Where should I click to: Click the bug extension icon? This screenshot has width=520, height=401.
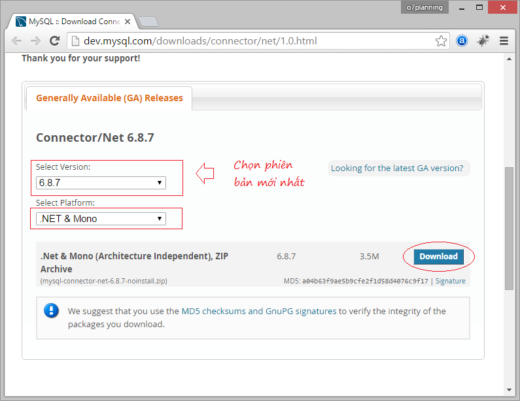point(483,40)
